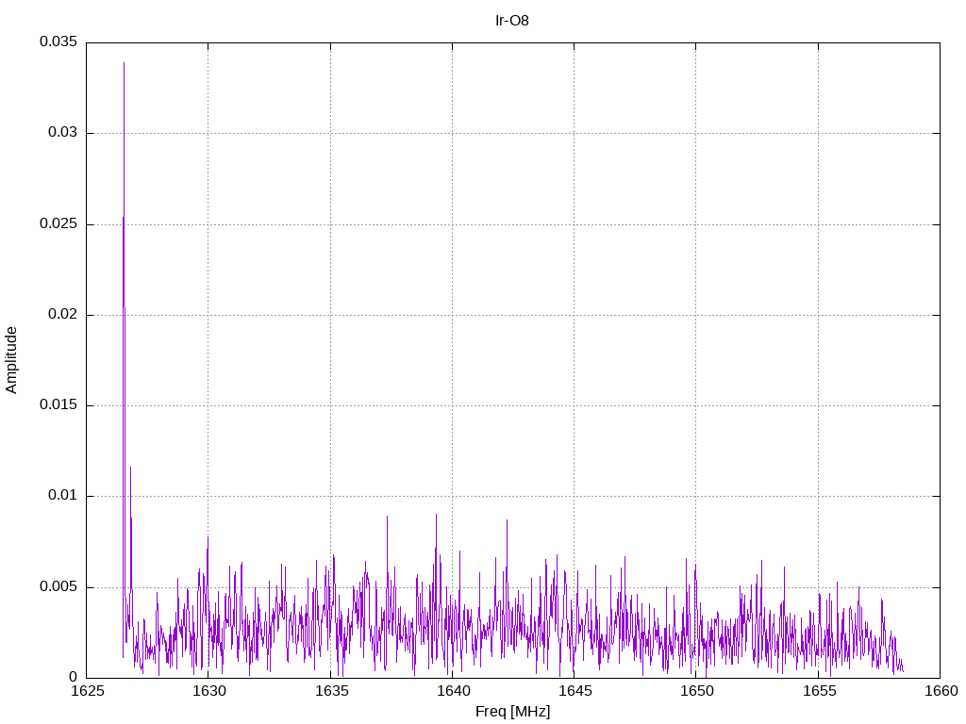Click the plot title Ir-O8

pyautogui.click(x=512, y=21)
